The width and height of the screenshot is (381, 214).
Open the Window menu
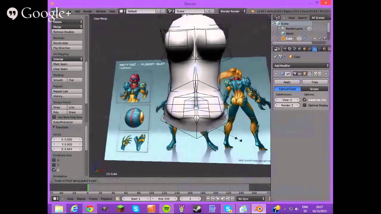pos(101,11)
